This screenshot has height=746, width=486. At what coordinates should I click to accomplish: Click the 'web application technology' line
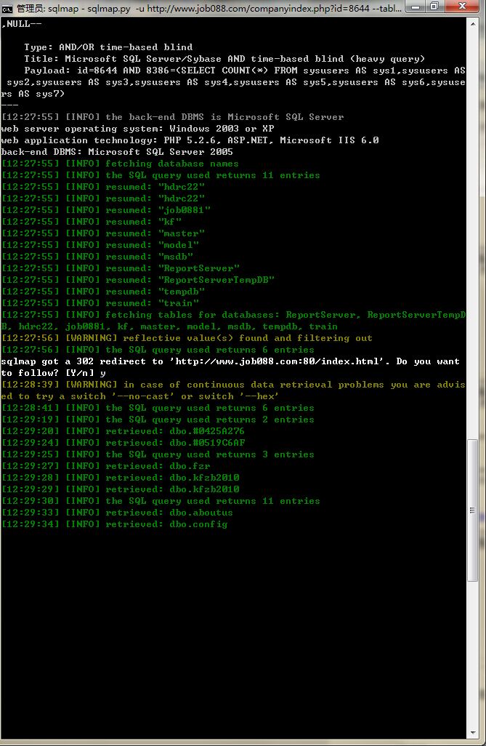tap(190, 140)
